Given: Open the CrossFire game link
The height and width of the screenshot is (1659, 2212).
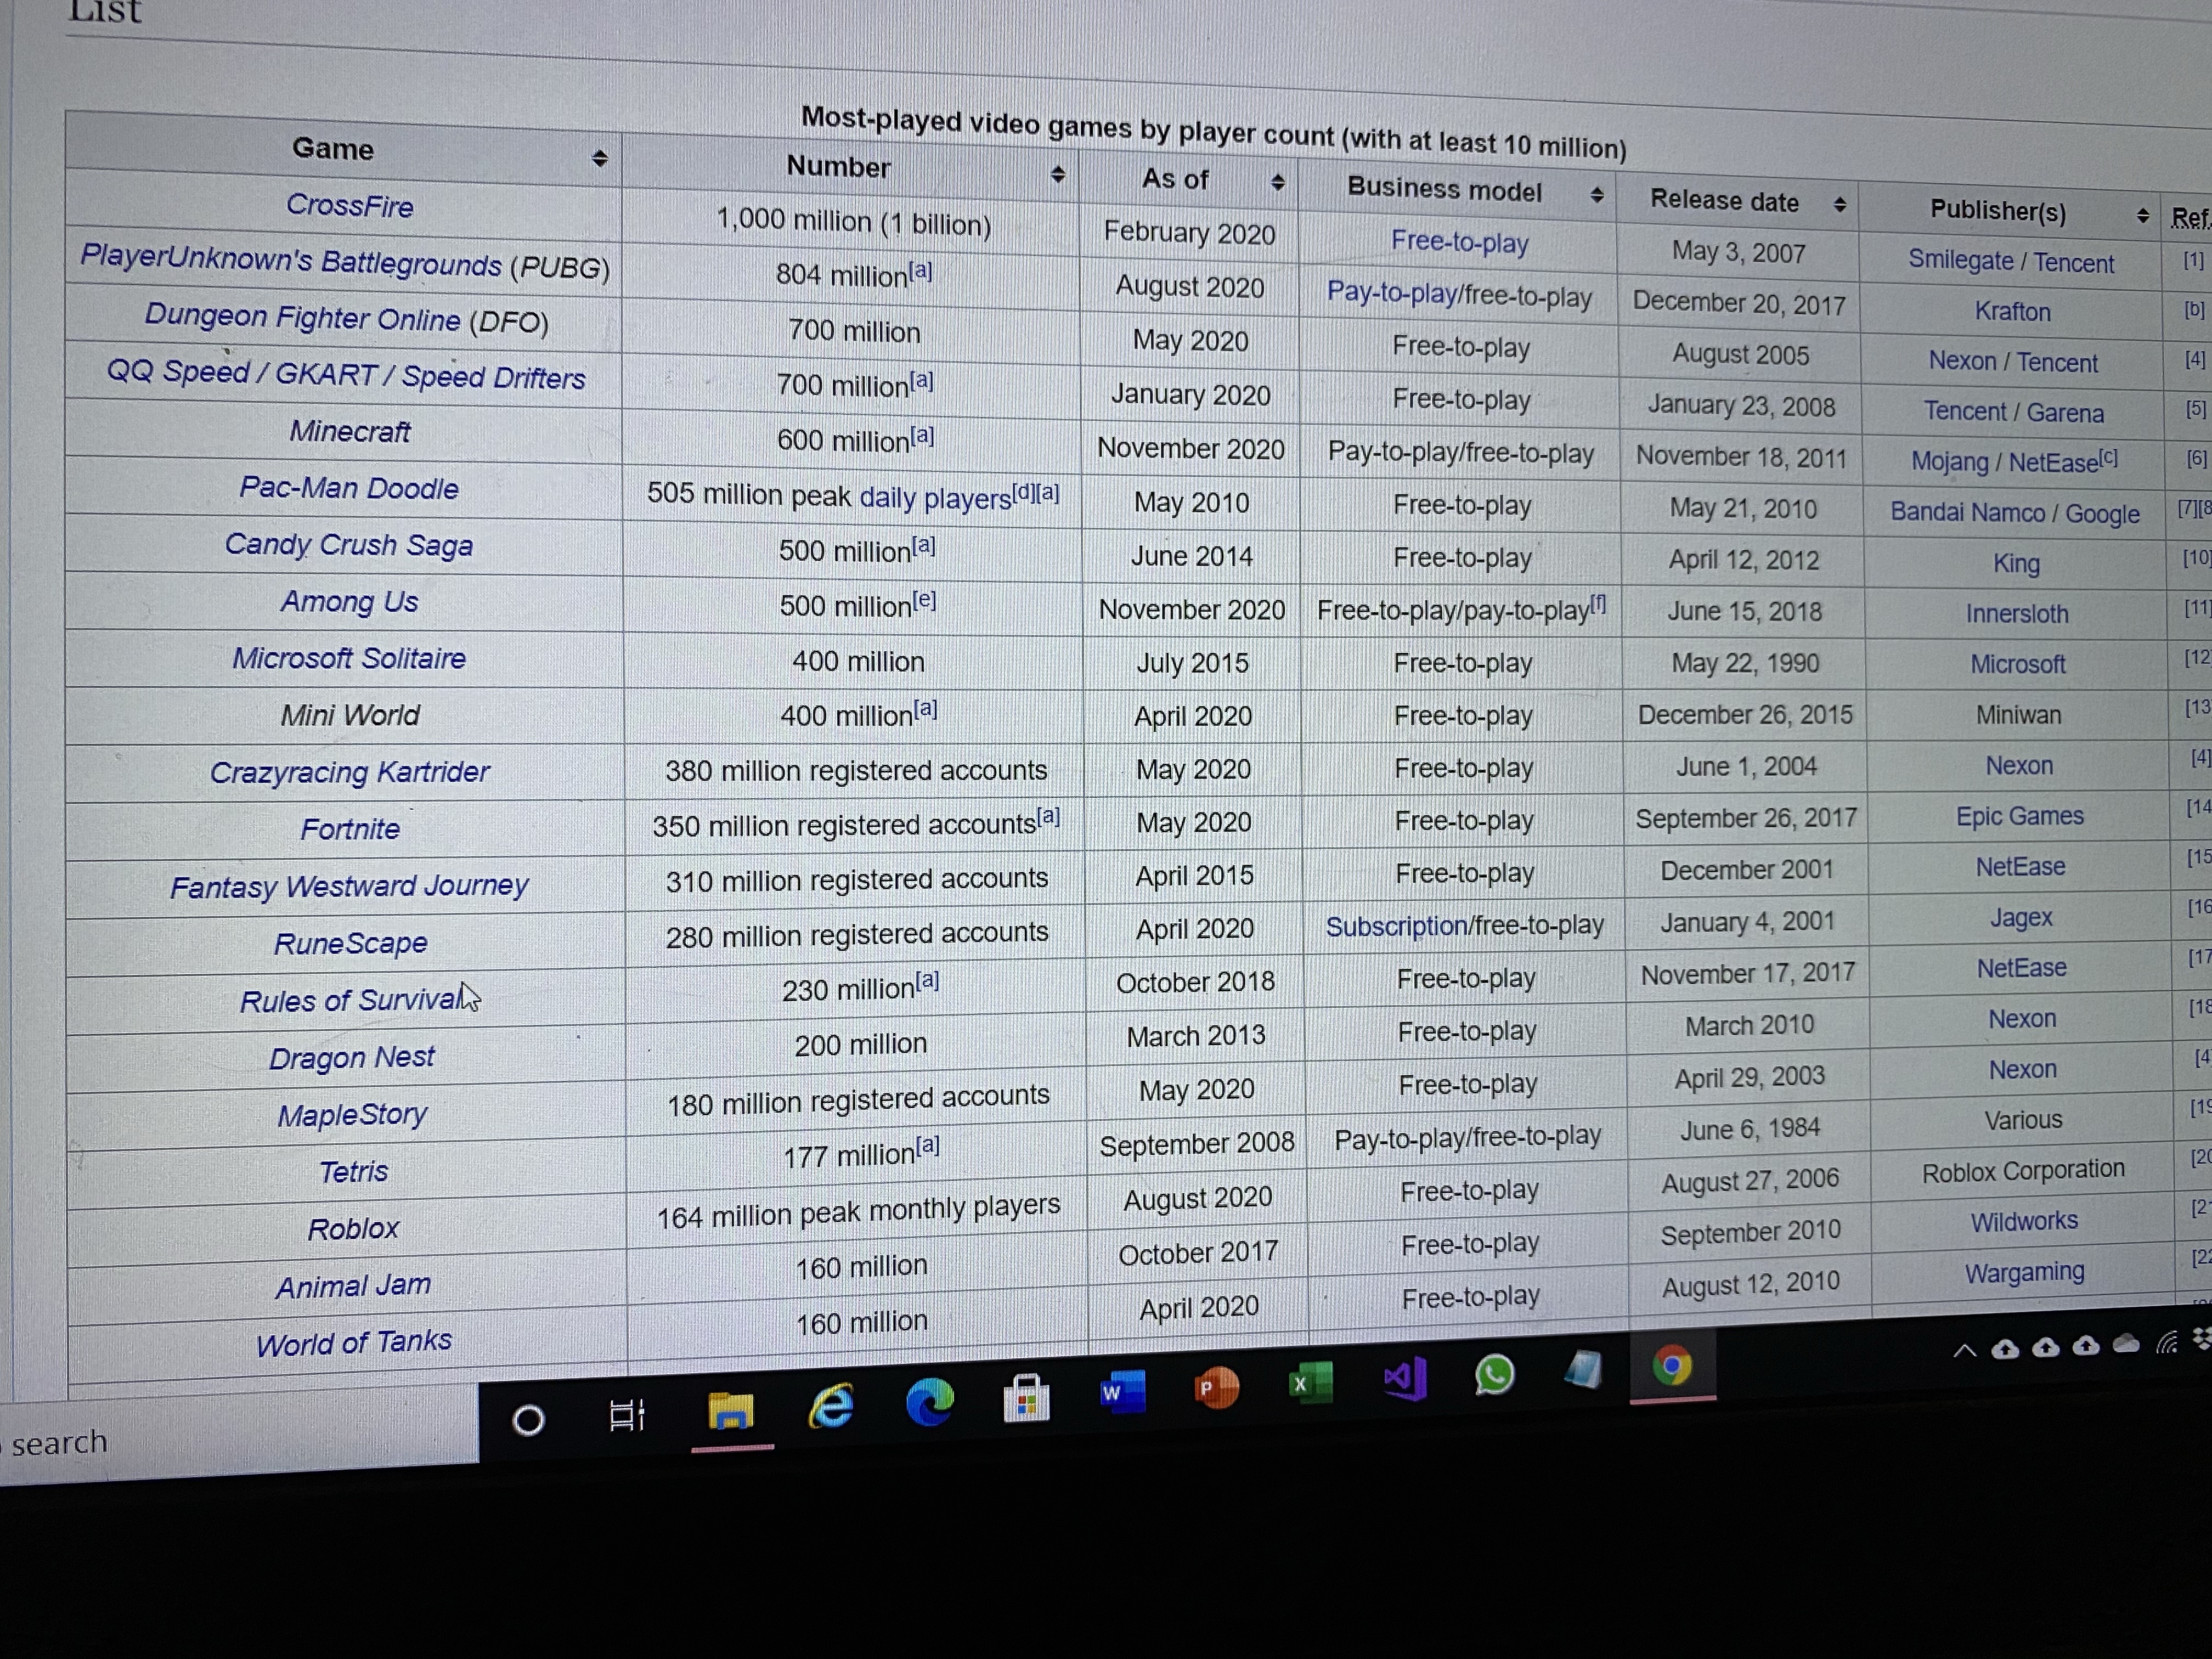Looking at the screenshot, I should tap(349, 205).
